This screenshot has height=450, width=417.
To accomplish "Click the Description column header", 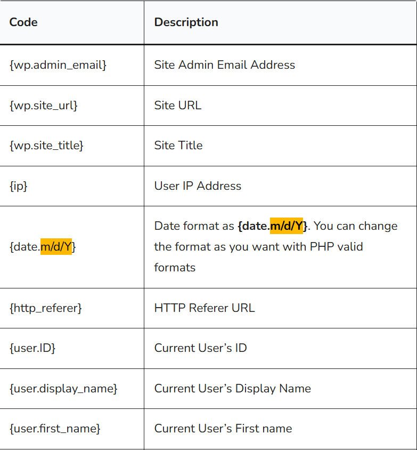I will (x=186, y=22).
